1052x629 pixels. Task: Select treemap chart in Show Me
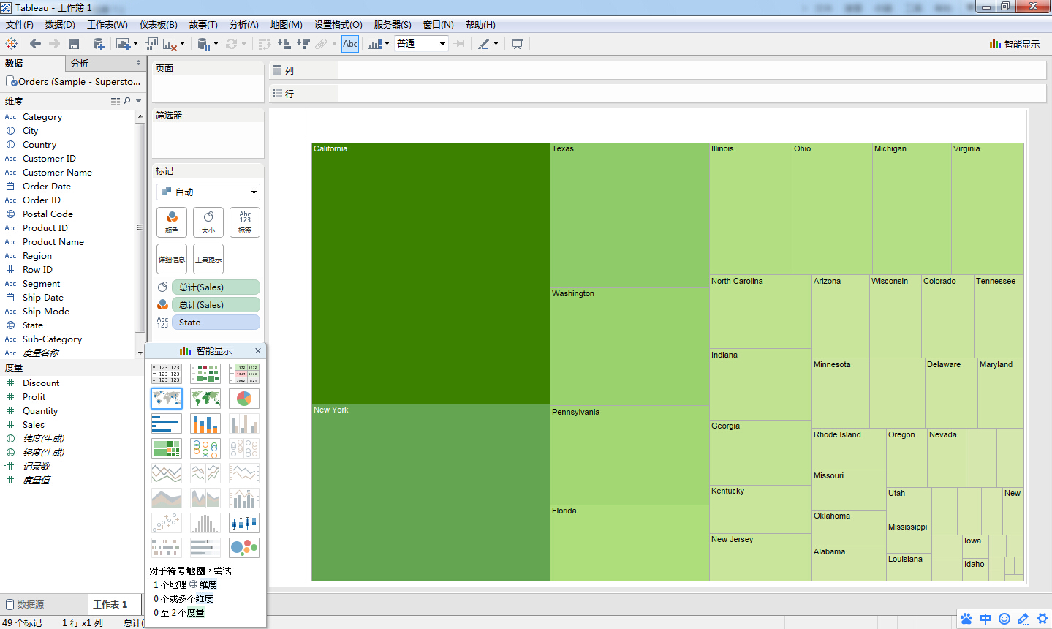[x=167, y=448]
